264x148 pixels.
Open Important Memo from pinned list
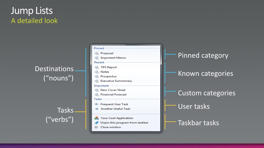click(113, 58)
